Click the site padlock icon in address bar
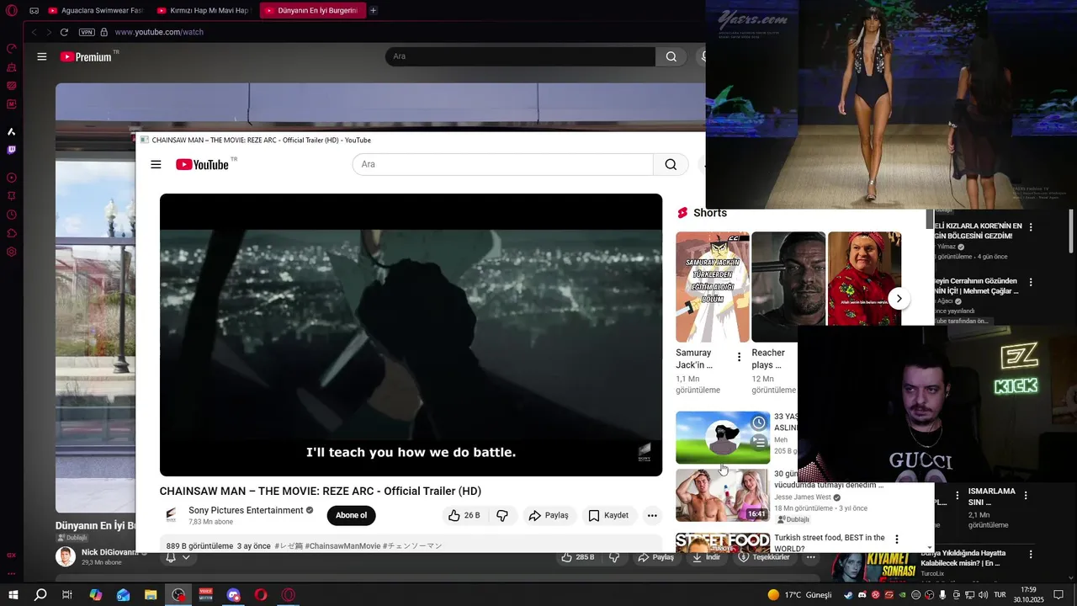Screen dimensions: 1077x606 104,32
